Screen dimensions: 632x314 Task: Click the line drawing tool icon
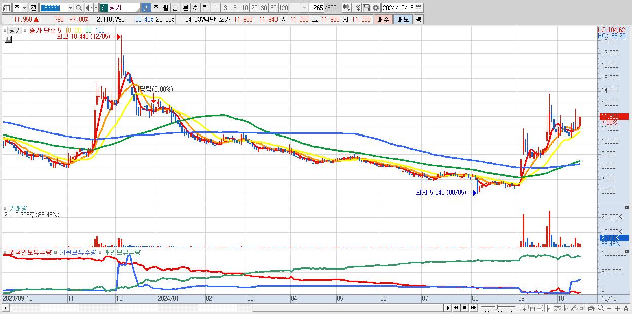pyautogui.click(x=357, y=8)
